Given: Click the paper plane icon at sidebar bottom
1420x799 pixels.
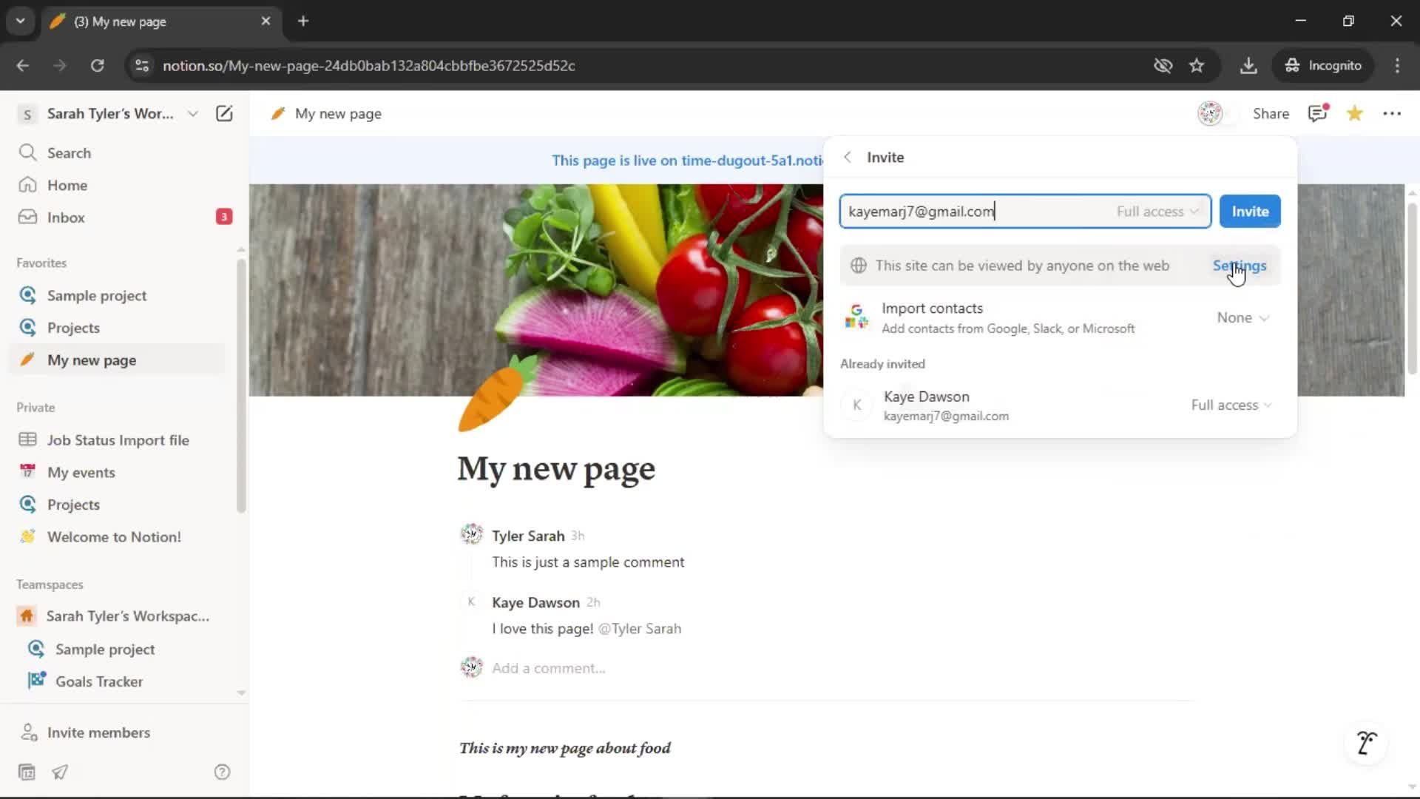Looking at the screenshot, I should [x=60, y=772].
